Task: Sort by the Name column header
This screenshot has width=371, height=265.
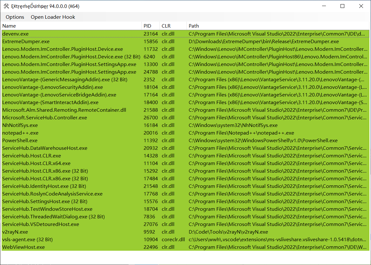Action: click(x=71, y=26)
